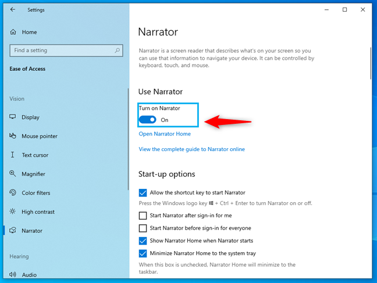Screen dimensions: 377x283
Task: Click the Start-up options heading
Action: coord(166,174)
